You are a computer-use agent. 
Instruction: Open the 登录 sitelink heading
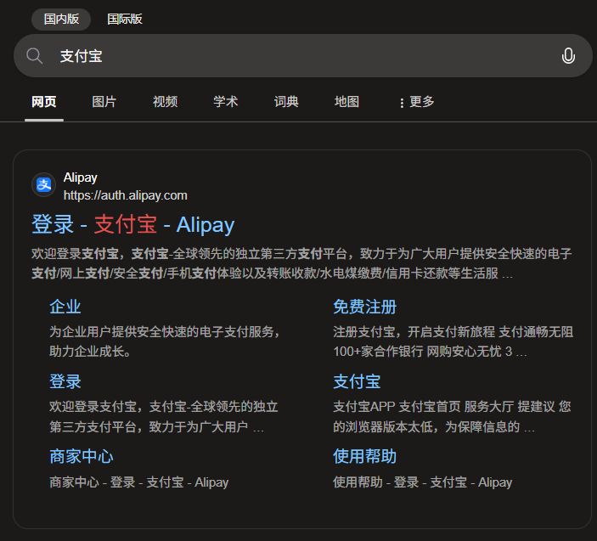[x=65, y=381]
